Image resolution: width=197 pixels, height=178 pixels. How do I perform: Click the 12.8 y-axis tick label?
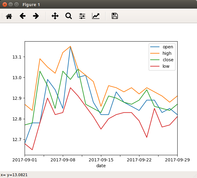point(17,119)
